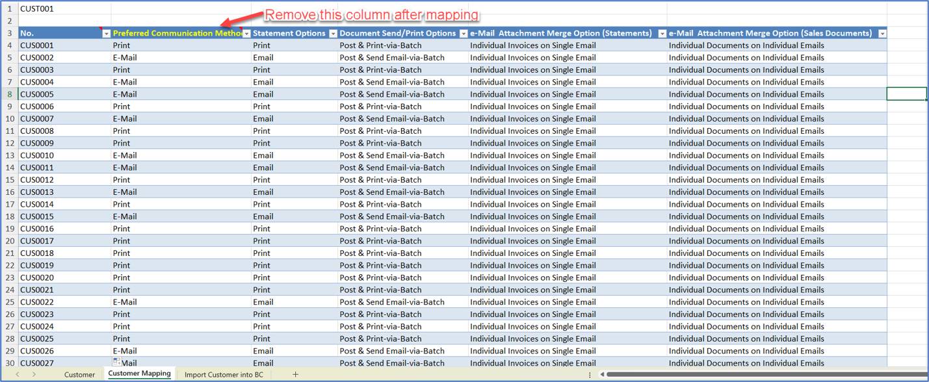Select row 1 header
The height and width of the screenshot is (382, 929).
pos(9,9)
